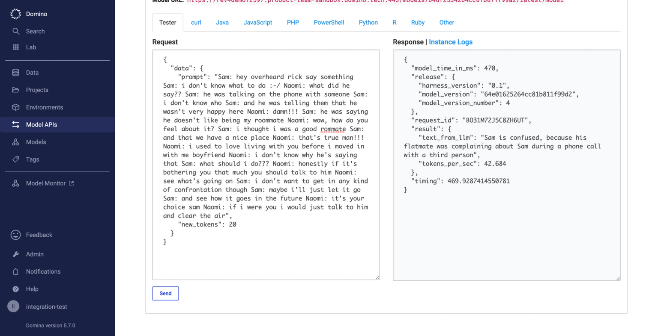
Task: Select the Python tab
Action: coord(368,22)
